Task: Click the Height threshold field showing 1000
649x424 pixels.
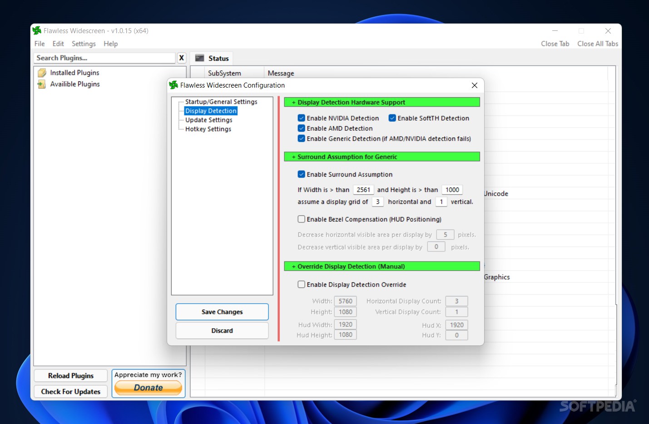Action: pyautogui.click(x=452, y=190)
